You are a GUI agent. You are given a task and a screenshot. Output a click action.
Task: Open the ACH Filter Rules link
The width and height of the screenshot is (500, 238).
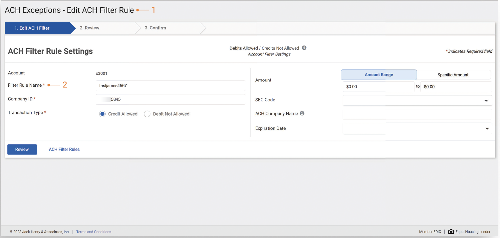(x=64, y=150)
